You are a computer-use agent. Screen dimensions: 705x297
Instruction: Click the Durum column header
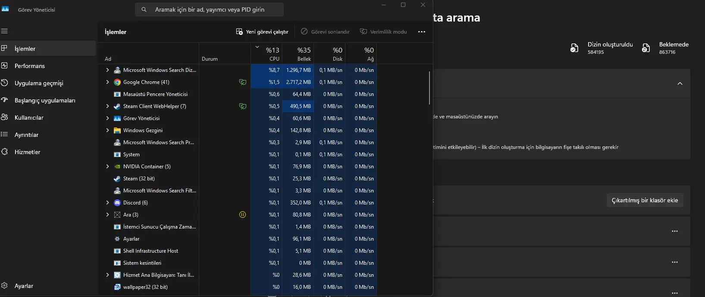225,54
